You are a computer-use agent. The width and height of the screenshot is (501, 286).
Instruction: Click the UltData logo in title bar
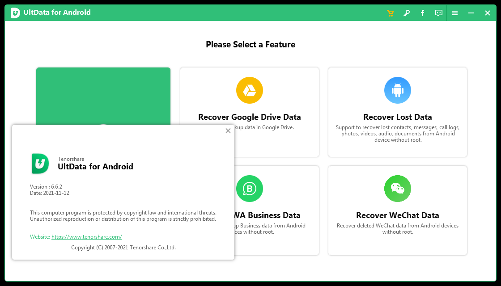coord(15,13)
